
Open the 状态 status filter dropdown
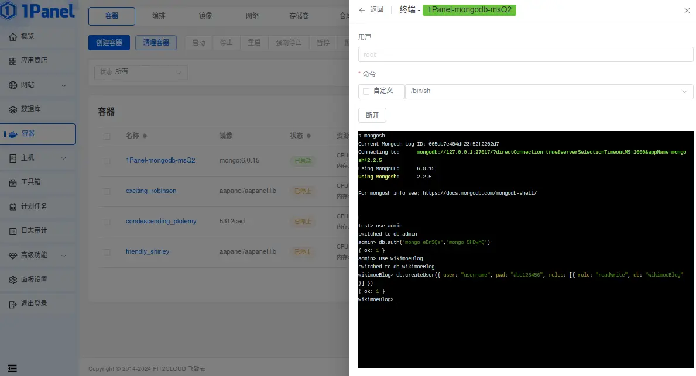[x=140, y=72]
